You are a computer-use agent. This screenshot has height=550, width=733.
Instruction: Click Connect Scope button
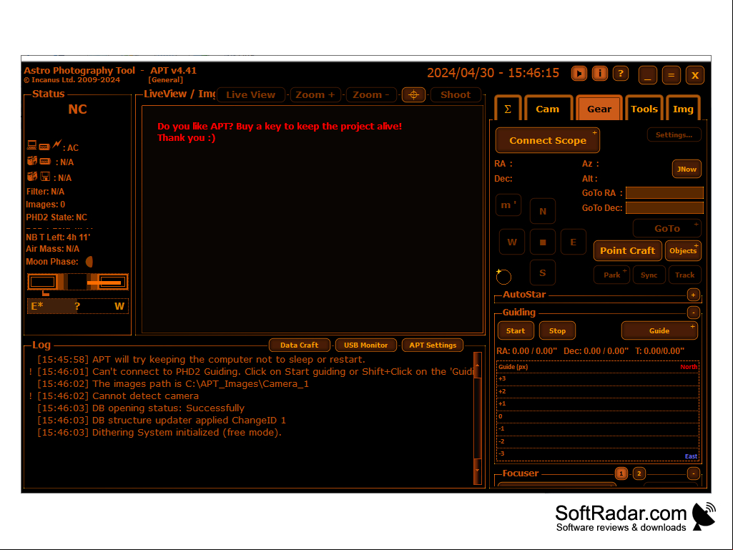coord(547,140)
